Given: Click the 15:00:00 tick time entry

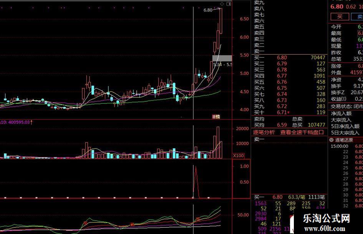Looking at the screenshot, I should (339, 146).
